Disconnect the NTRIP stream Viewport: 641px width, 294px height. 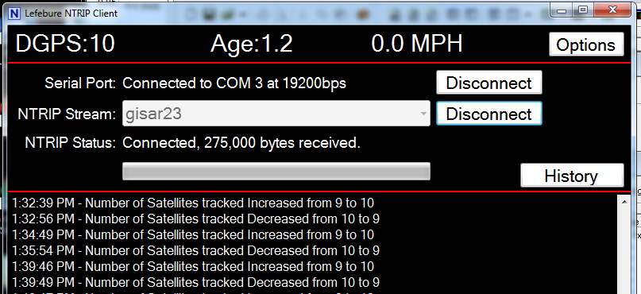(x=489, y=114)
